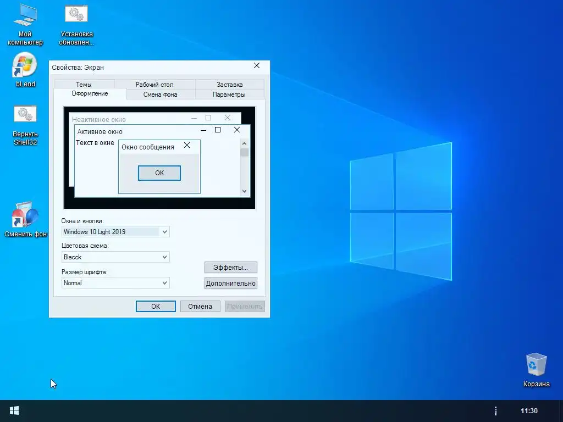Select the Установка обновлений desktop icon
Viewport: 563px width, 422px height.
click(76, 25)
